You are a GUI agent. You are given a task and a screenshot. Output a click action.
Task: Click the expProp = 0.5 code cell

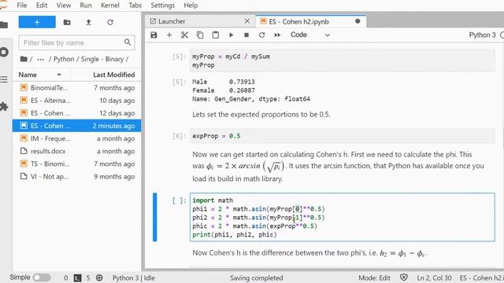(343, 136)
